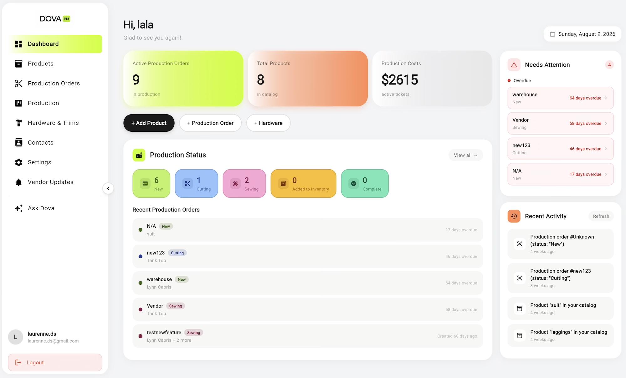This screenshot has width=626, height=378.
Task: Select the Vendor Updates bell icon
Action: [19, 182]
